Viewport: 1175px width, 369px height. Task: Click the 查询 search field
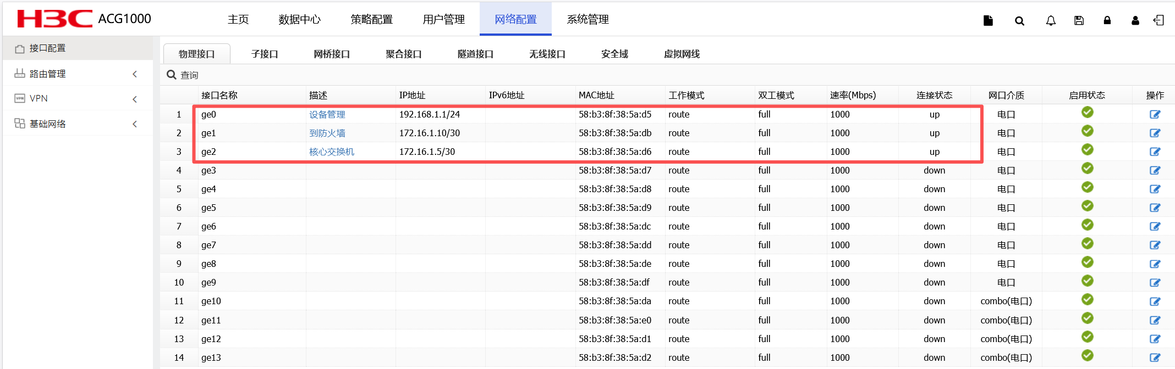click(x=189, y=75)
